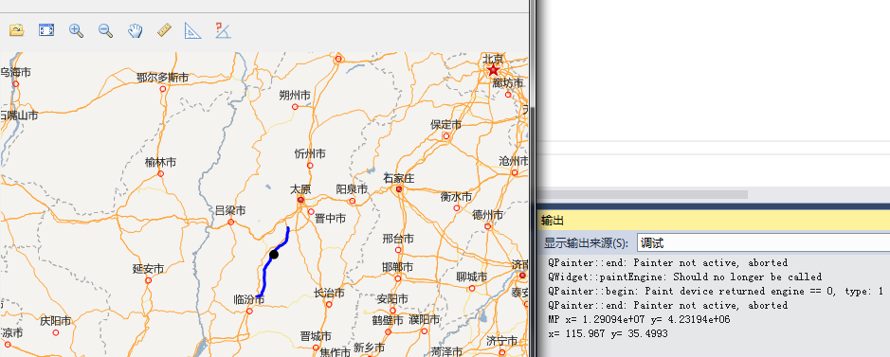890x357 pixels.
Task: Choose the set-square area measure tool
Action: [193, 30]
